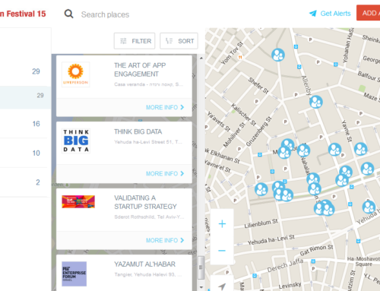Click the locate-me arrow icon

click(x=222, y=286)
